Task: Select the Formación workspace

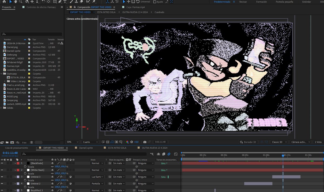Action: click(262, 2)
